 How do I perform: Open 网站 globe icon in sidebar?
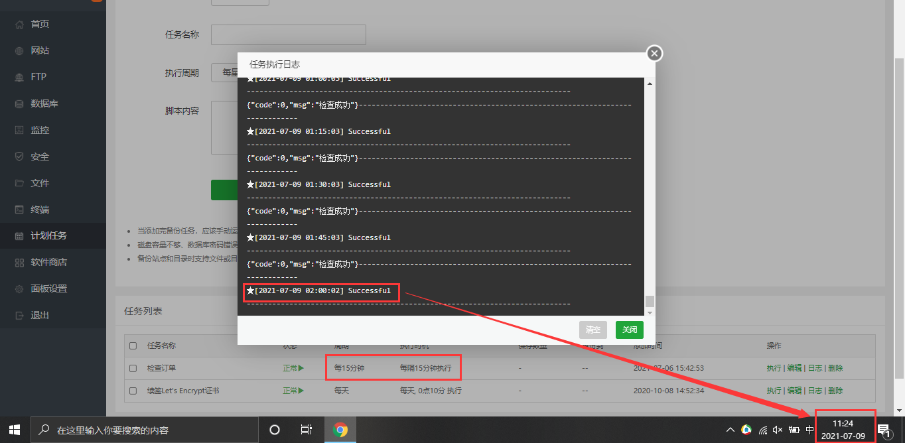tap(19, 50)
